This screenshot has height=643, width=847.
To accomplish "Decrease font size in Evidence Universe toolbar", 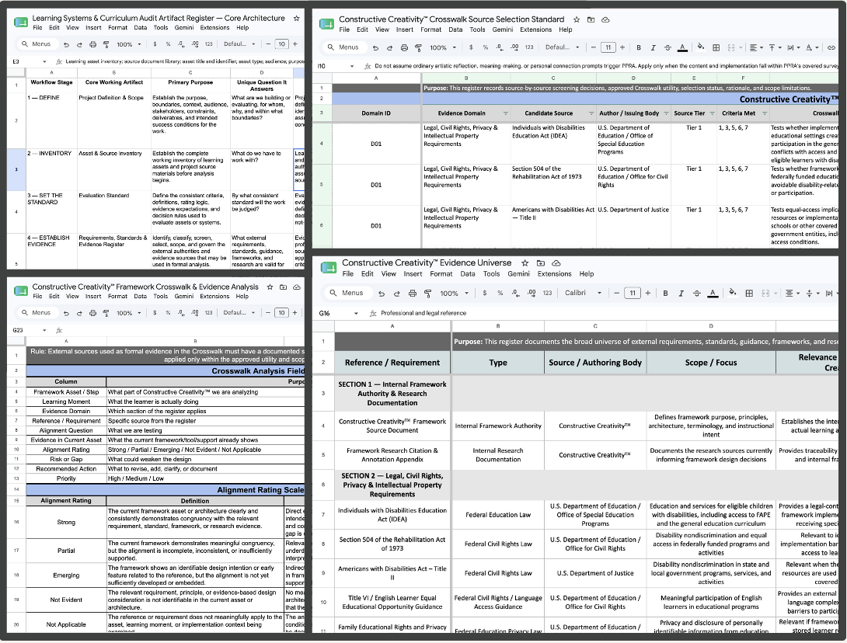I will coord(616,294).
